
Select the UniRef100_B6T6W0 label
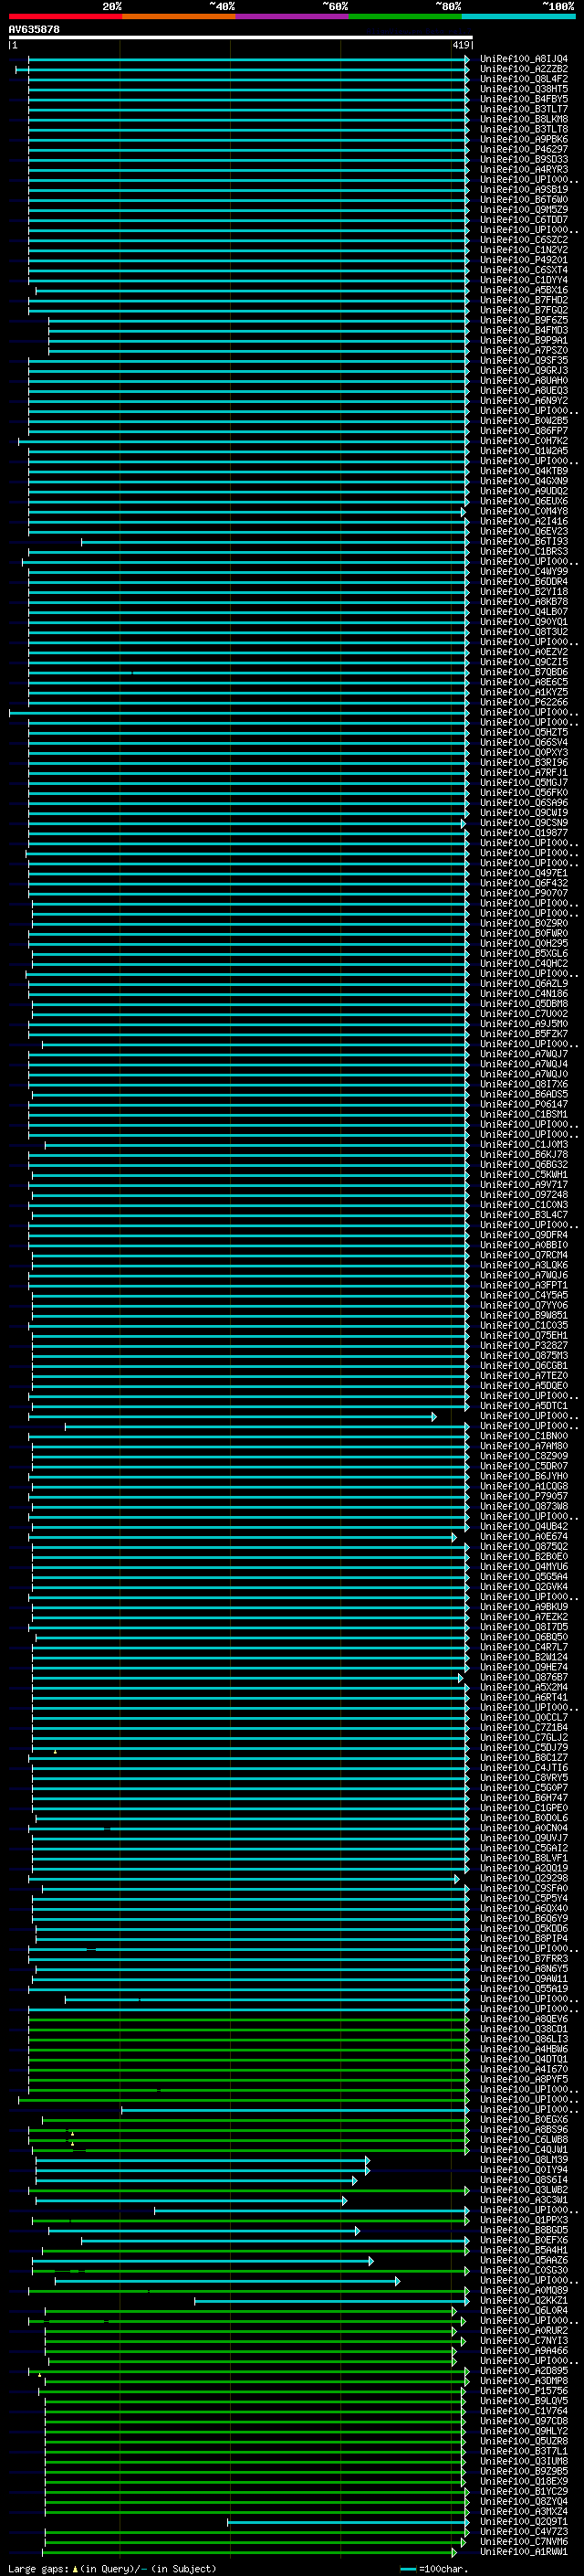(x=524, y=199)
